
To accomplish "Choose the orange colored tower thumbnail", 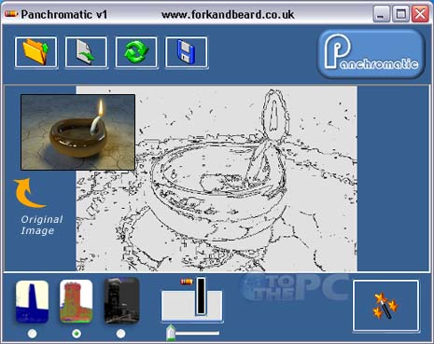I will click(77, 301).
